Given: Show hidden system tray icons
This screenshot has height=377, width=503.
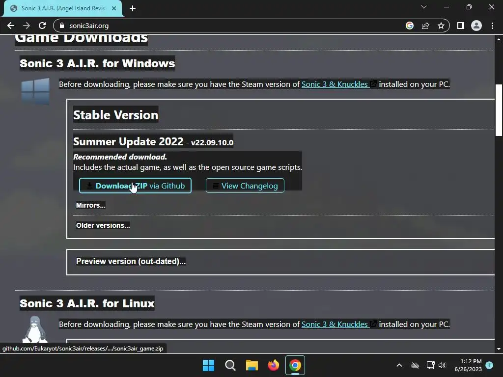Looking at the screenshot, I should 399,365.
